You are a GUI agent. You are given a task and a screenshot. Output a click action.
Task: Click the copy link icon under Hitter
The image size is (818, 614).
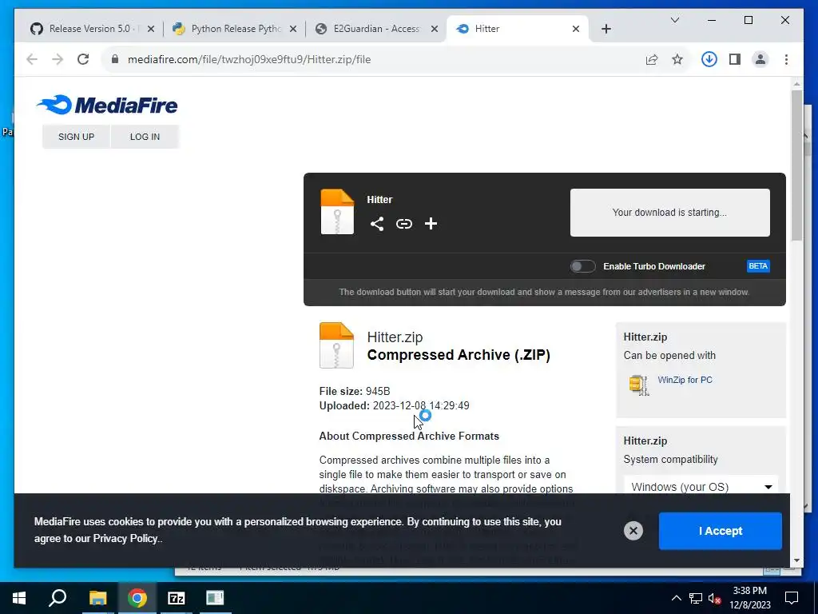pos(403,224)
